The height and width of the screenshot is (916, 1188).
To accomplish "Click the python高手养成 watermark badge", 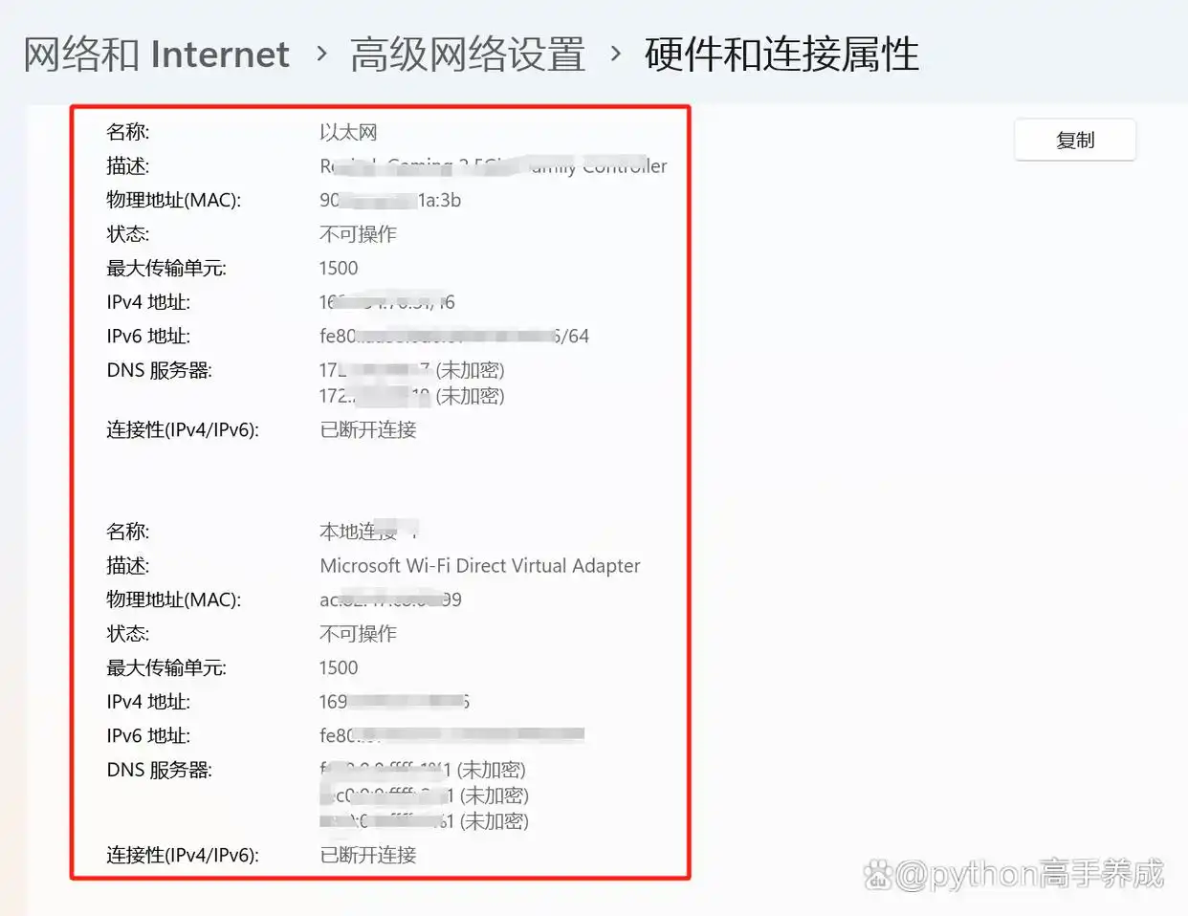I will click(1017, 873).
